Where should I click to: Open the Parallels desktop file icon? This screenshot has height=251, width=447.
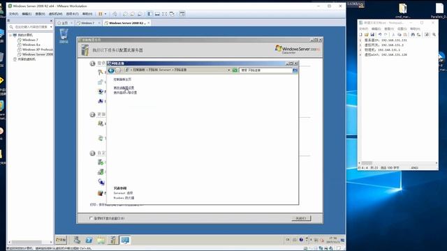point(440,11)
